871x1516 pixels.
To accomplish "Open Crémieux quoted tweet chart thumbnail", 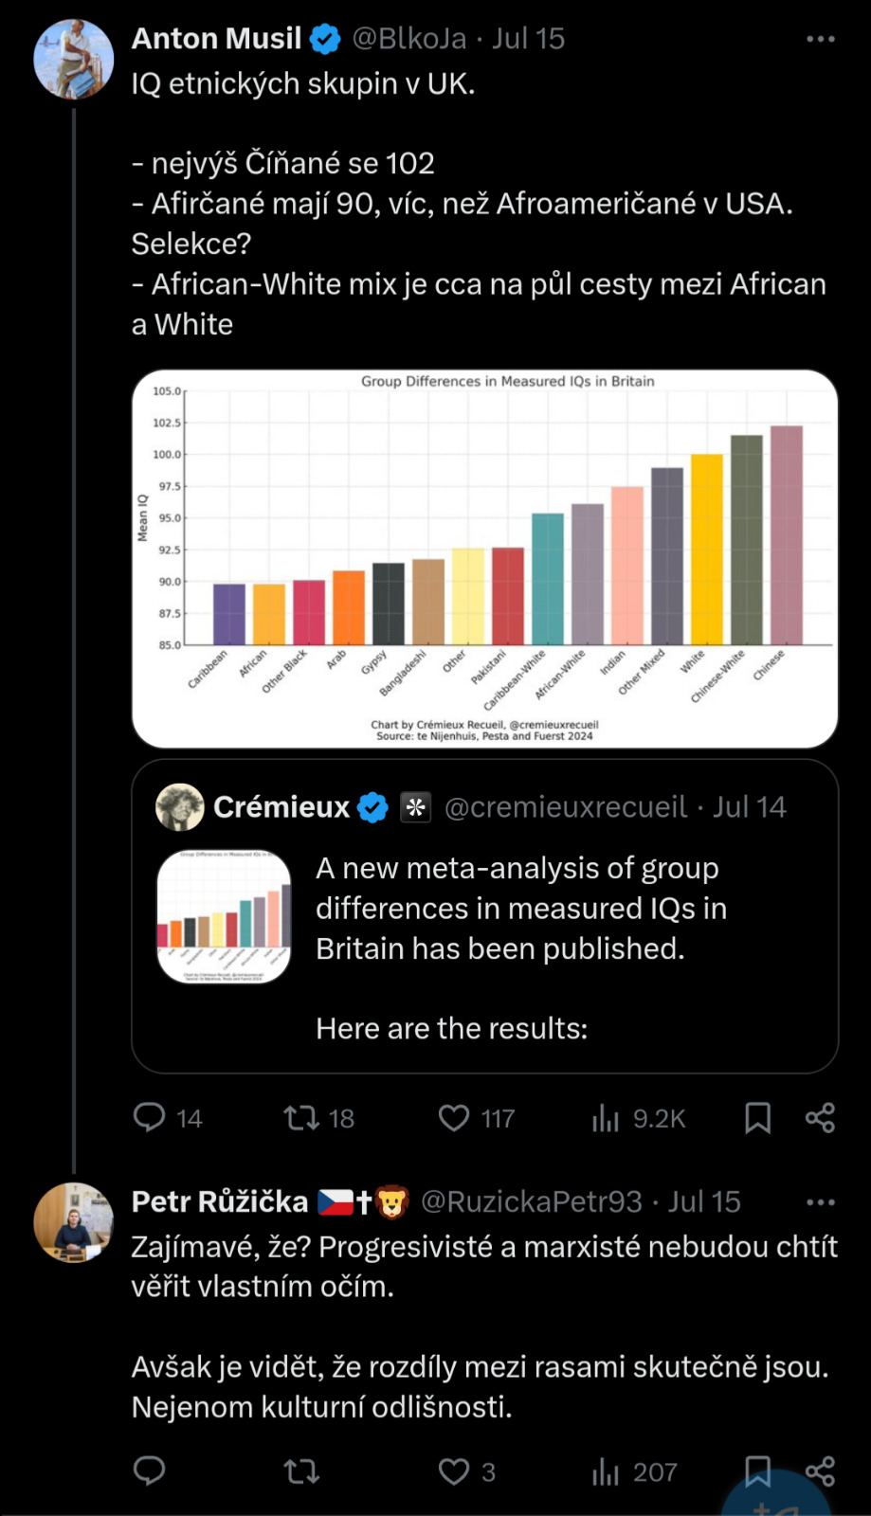I will pos(224,916).
